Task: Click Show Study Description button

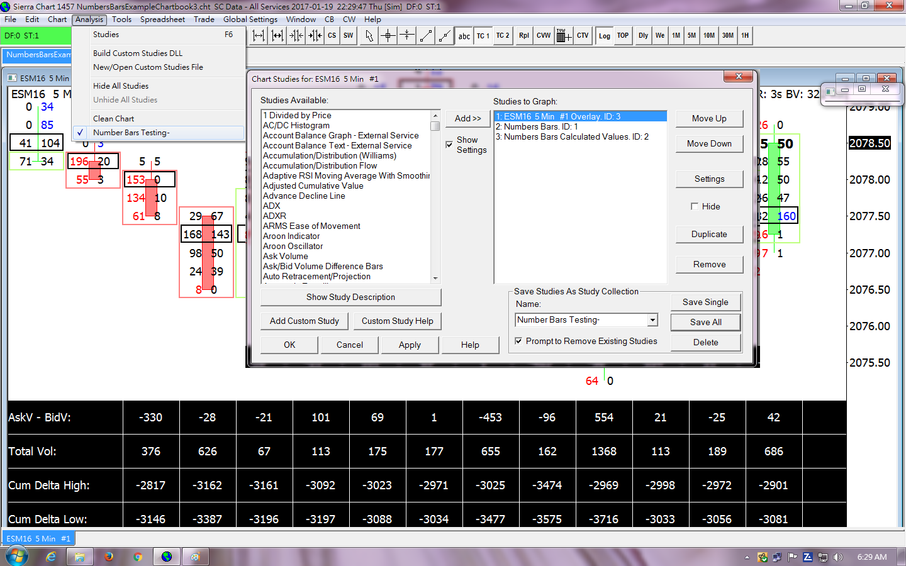Action: 350,297
